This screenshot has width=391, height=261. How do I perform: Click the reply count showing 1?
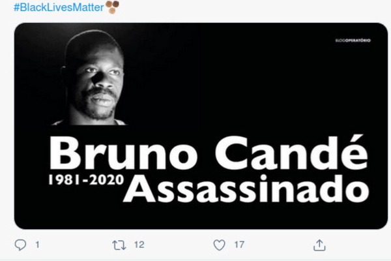coord(37,245)
